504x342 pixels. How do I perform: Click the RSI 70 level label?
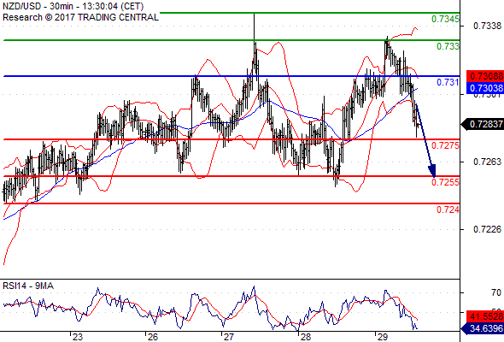pos(496,292)
